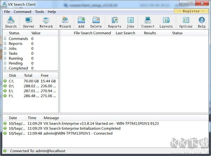Open the File menu
This screenshot has width=211, height=156.
(x=7, y=12)
